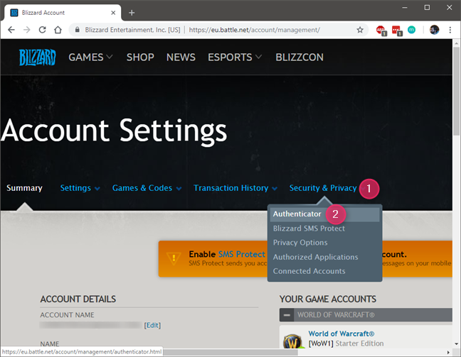This screenshot has width=461, height=357.
Task: Edit the account name
Action: tap(152, 325)
